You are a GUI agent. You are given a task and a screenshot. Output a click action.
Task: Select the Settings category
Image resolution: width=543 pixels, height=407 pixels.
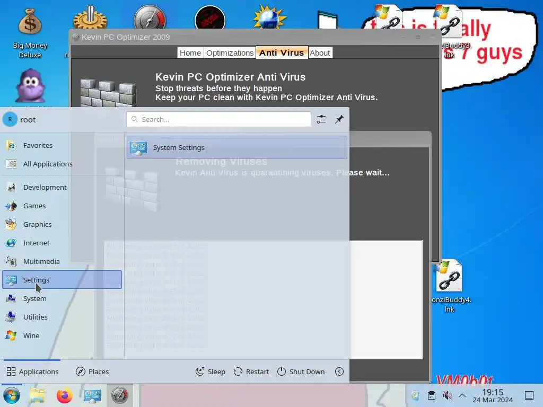(x=62, y=280)
